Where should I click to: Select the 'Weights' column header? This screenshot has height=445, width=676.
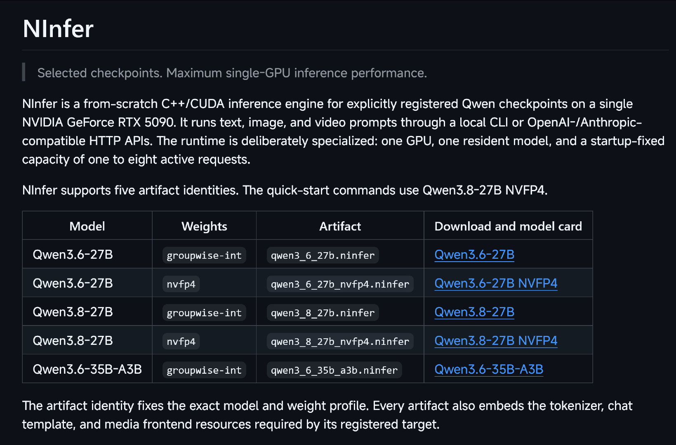[x=204, y=226]
